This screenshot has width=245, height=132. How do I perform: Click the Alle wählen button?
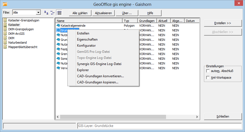coord(80,13)
